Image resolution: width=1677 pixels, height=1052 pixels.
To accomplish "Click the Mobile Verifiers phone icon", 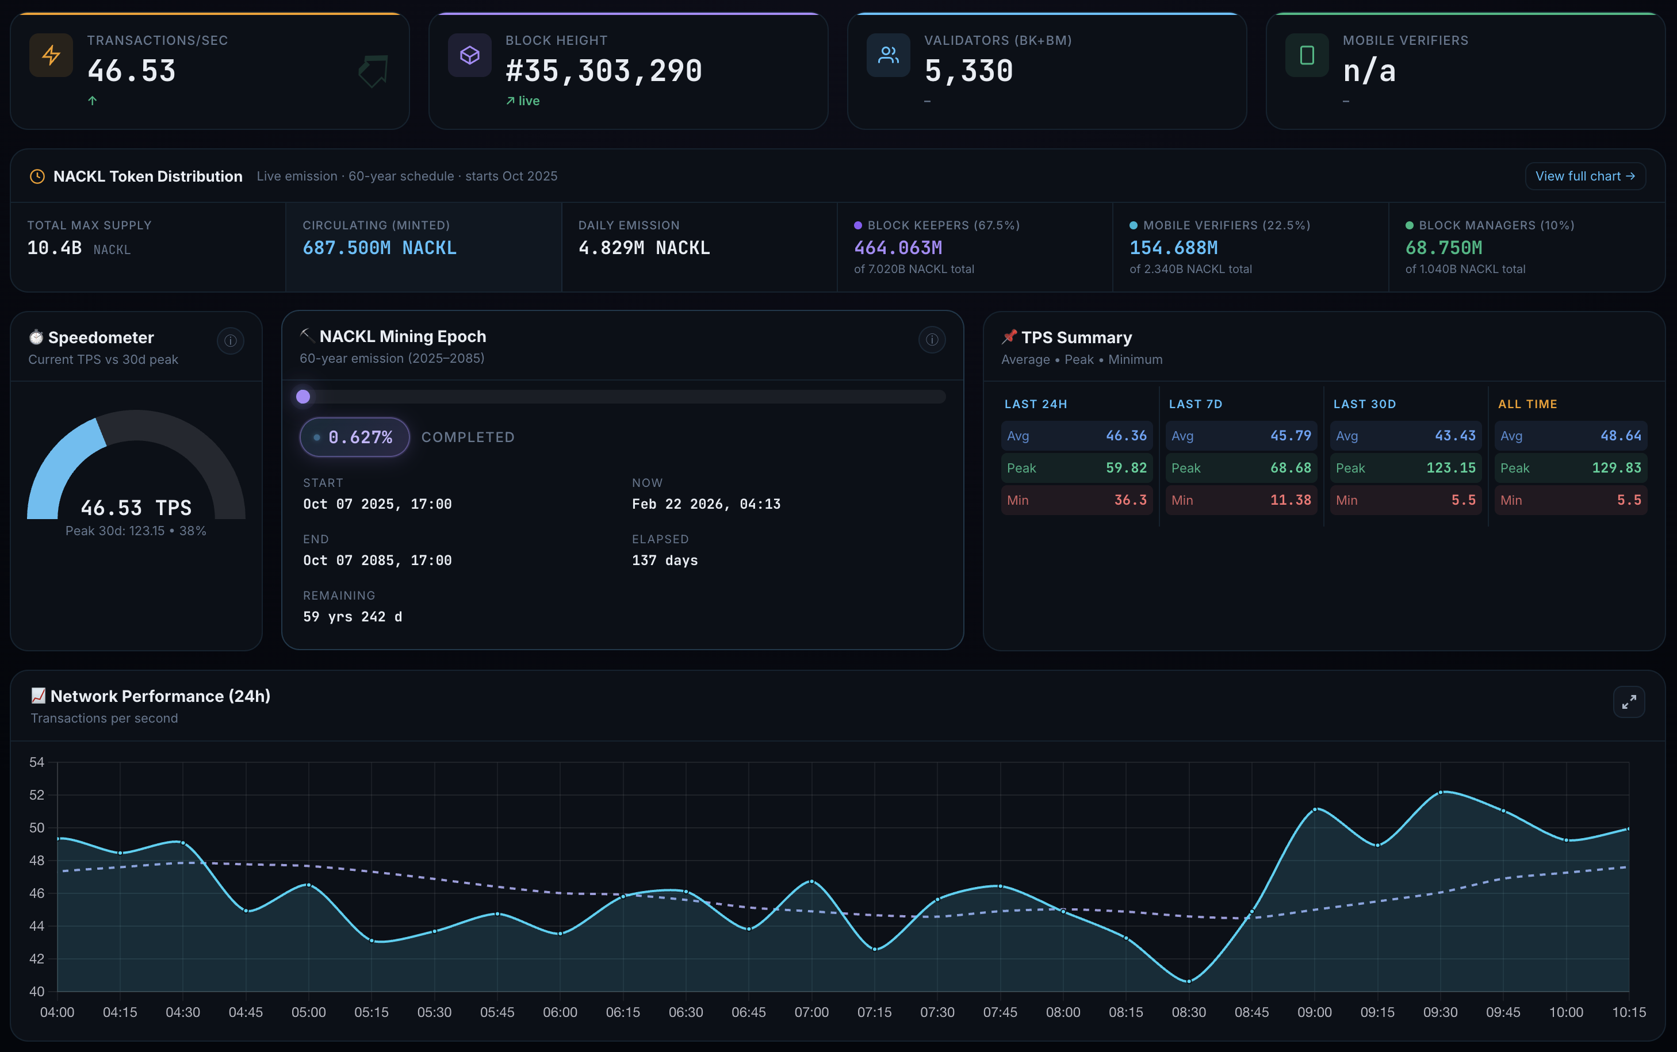I will (x=1307, y=55).
